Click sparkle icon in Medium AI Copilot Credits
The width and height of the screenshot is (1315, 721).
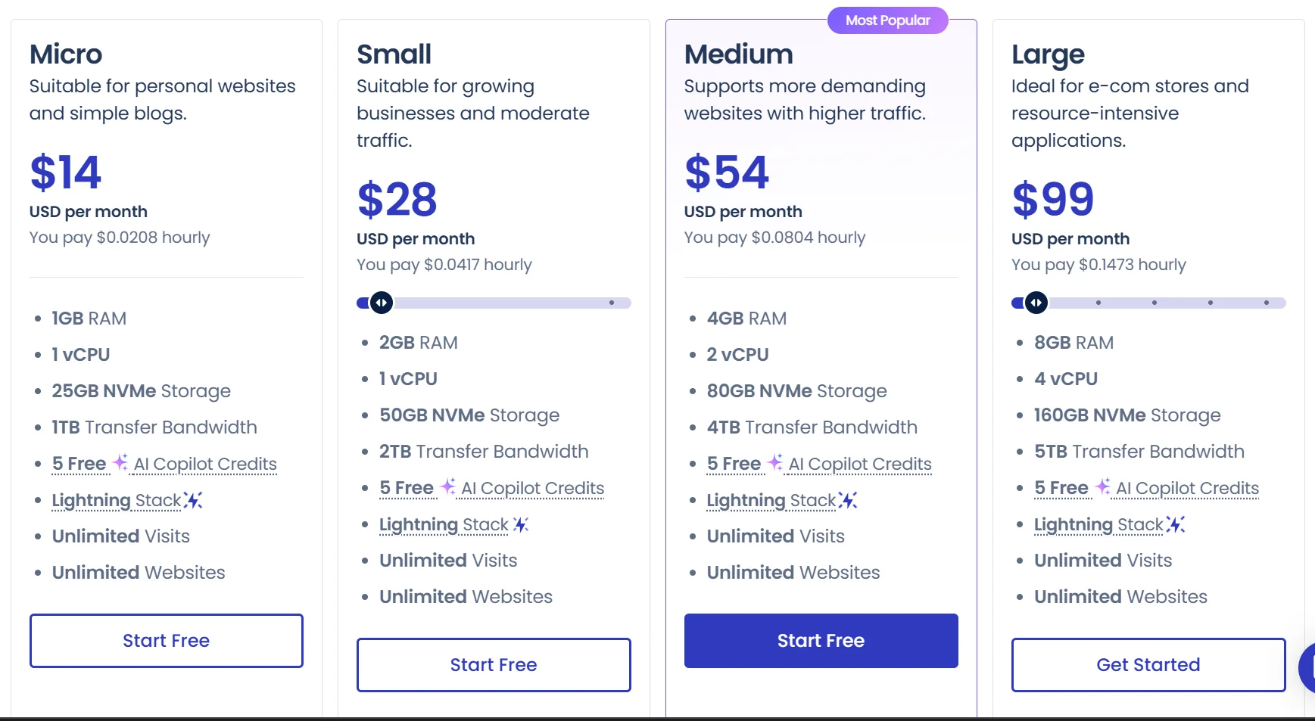click(775, 462)
